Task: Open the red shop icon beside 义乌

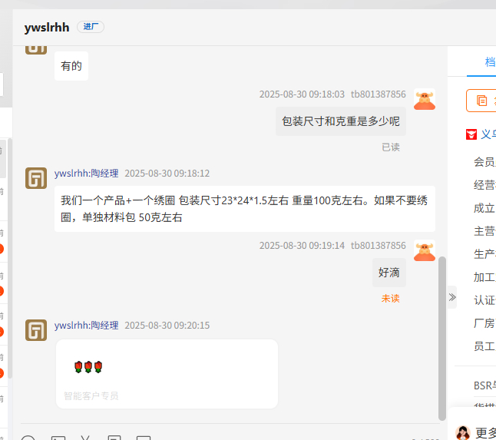Action: tap(471, 134)
